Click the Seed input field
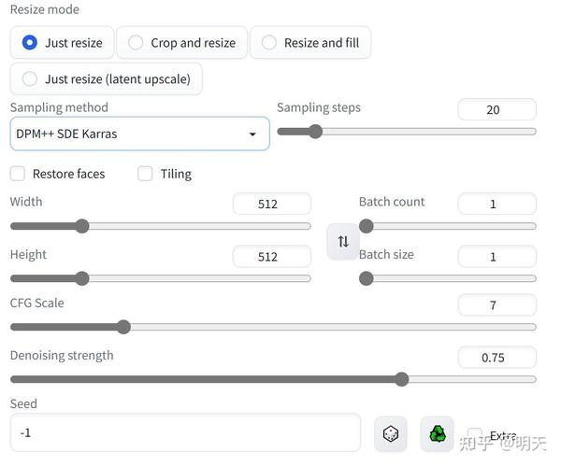Viewport: 561px width, 466px height. point(185,433)
